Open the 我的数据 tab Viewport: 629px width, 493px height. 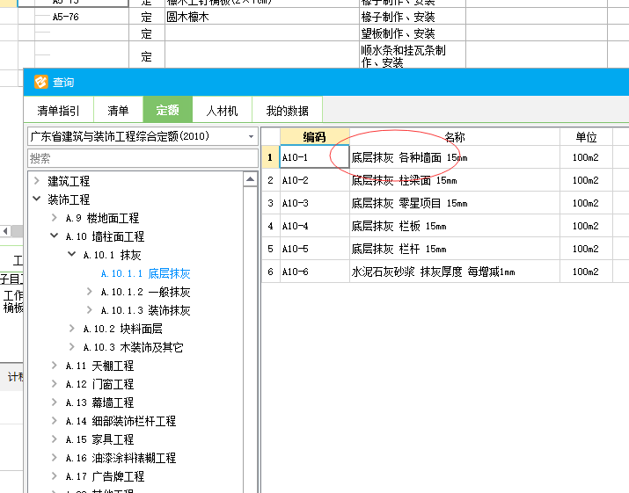pos(287,110)
